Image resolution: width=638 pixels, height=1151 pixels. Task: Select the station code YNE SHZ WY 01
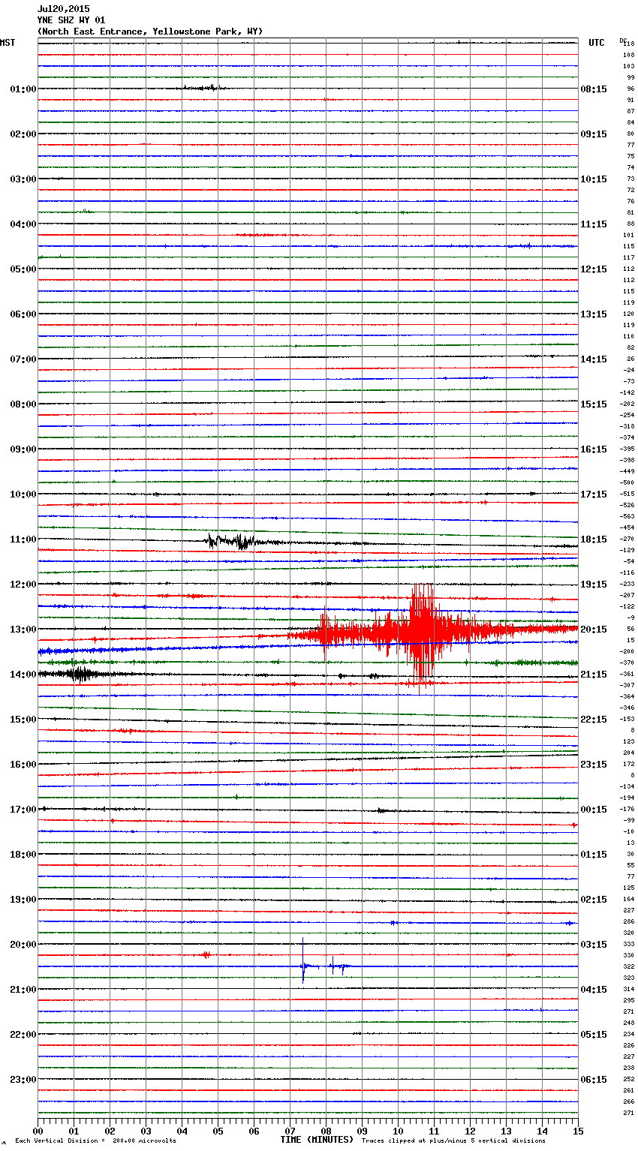tap(71, 20)
